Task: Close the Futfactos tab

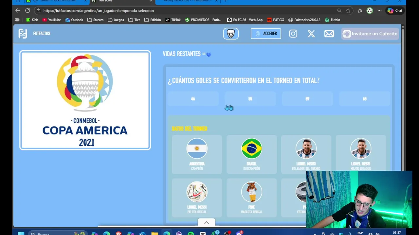Action: [x=151, y=1]
